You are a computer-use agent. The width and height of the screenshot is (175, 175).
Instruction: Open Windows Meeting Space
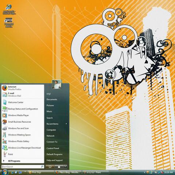[23, 135]
